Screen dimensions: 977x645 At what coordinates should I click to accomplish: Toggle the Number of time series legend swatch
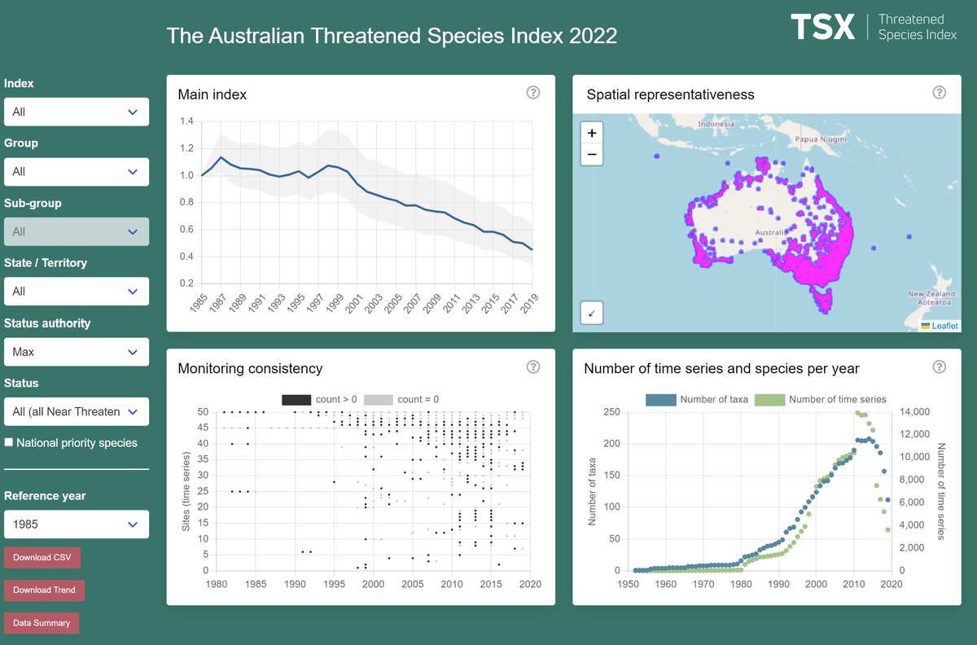click(769, 399)
